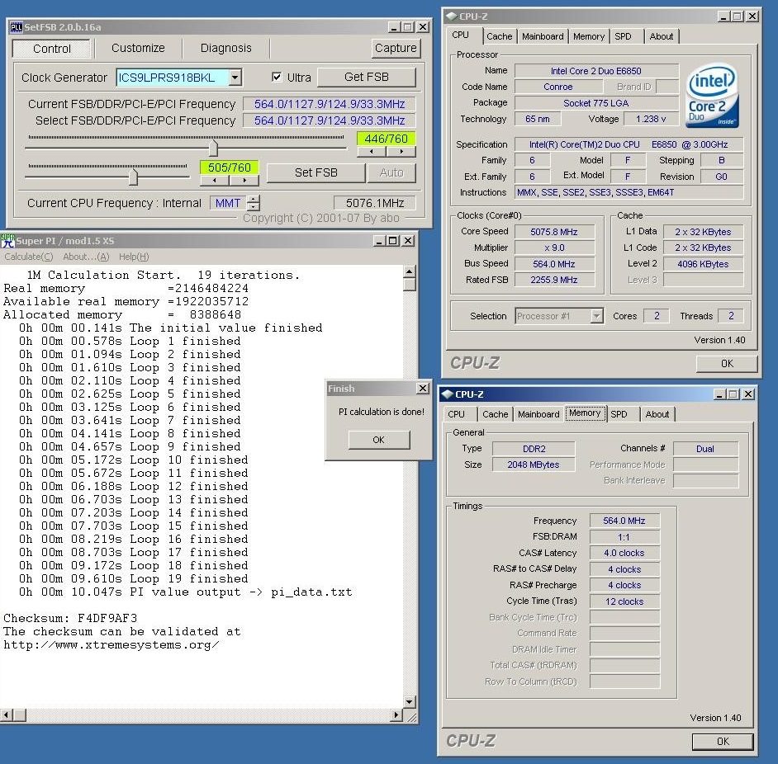Screen dimensions: 778x764
Task: Click the Select FSB frequency value field
Action: tap(330, 120)
